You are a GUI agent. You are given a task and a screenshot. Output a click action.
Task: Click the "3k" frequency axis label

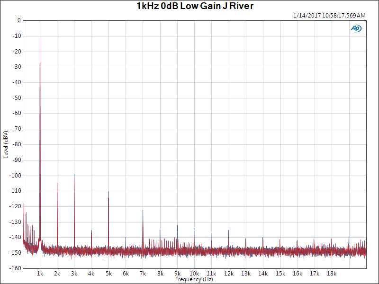[74, 274]
